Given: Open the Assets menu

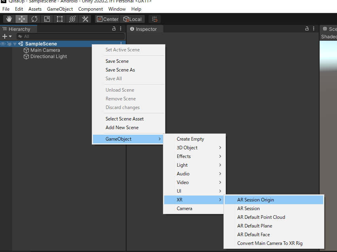Looking at the screenshot, I should (35, 9).
